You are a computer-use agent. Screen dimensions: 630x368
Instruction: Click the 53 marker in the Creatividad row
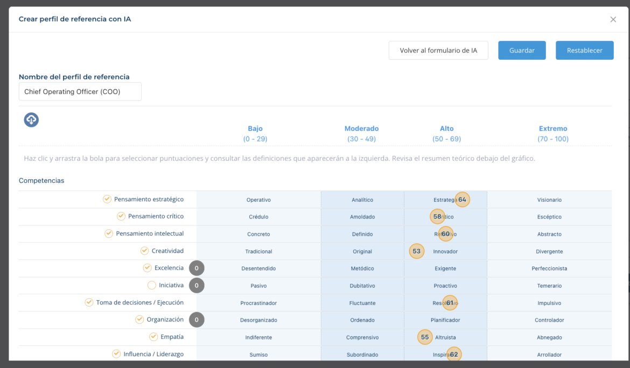pyautogui.click(x=416, y=251)
